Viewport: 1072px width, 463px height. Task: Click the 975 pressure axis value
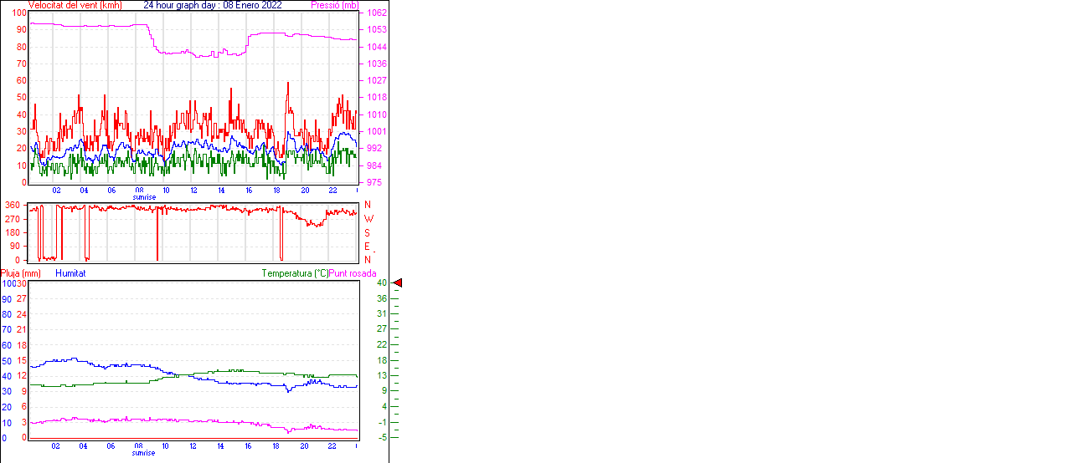click(374, 182)
